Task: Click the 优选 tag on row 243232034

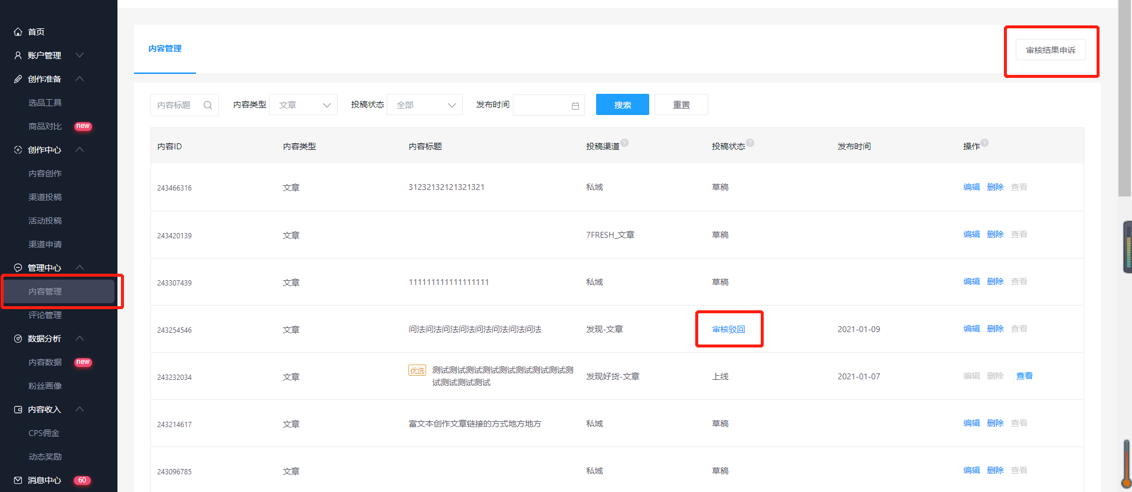Action: (417, 370)
